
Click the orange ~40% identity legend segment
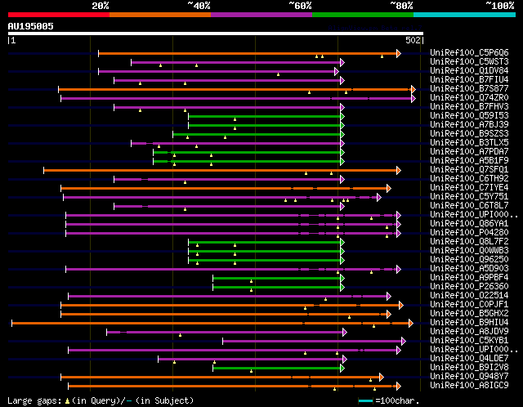[x=160, y=15]
